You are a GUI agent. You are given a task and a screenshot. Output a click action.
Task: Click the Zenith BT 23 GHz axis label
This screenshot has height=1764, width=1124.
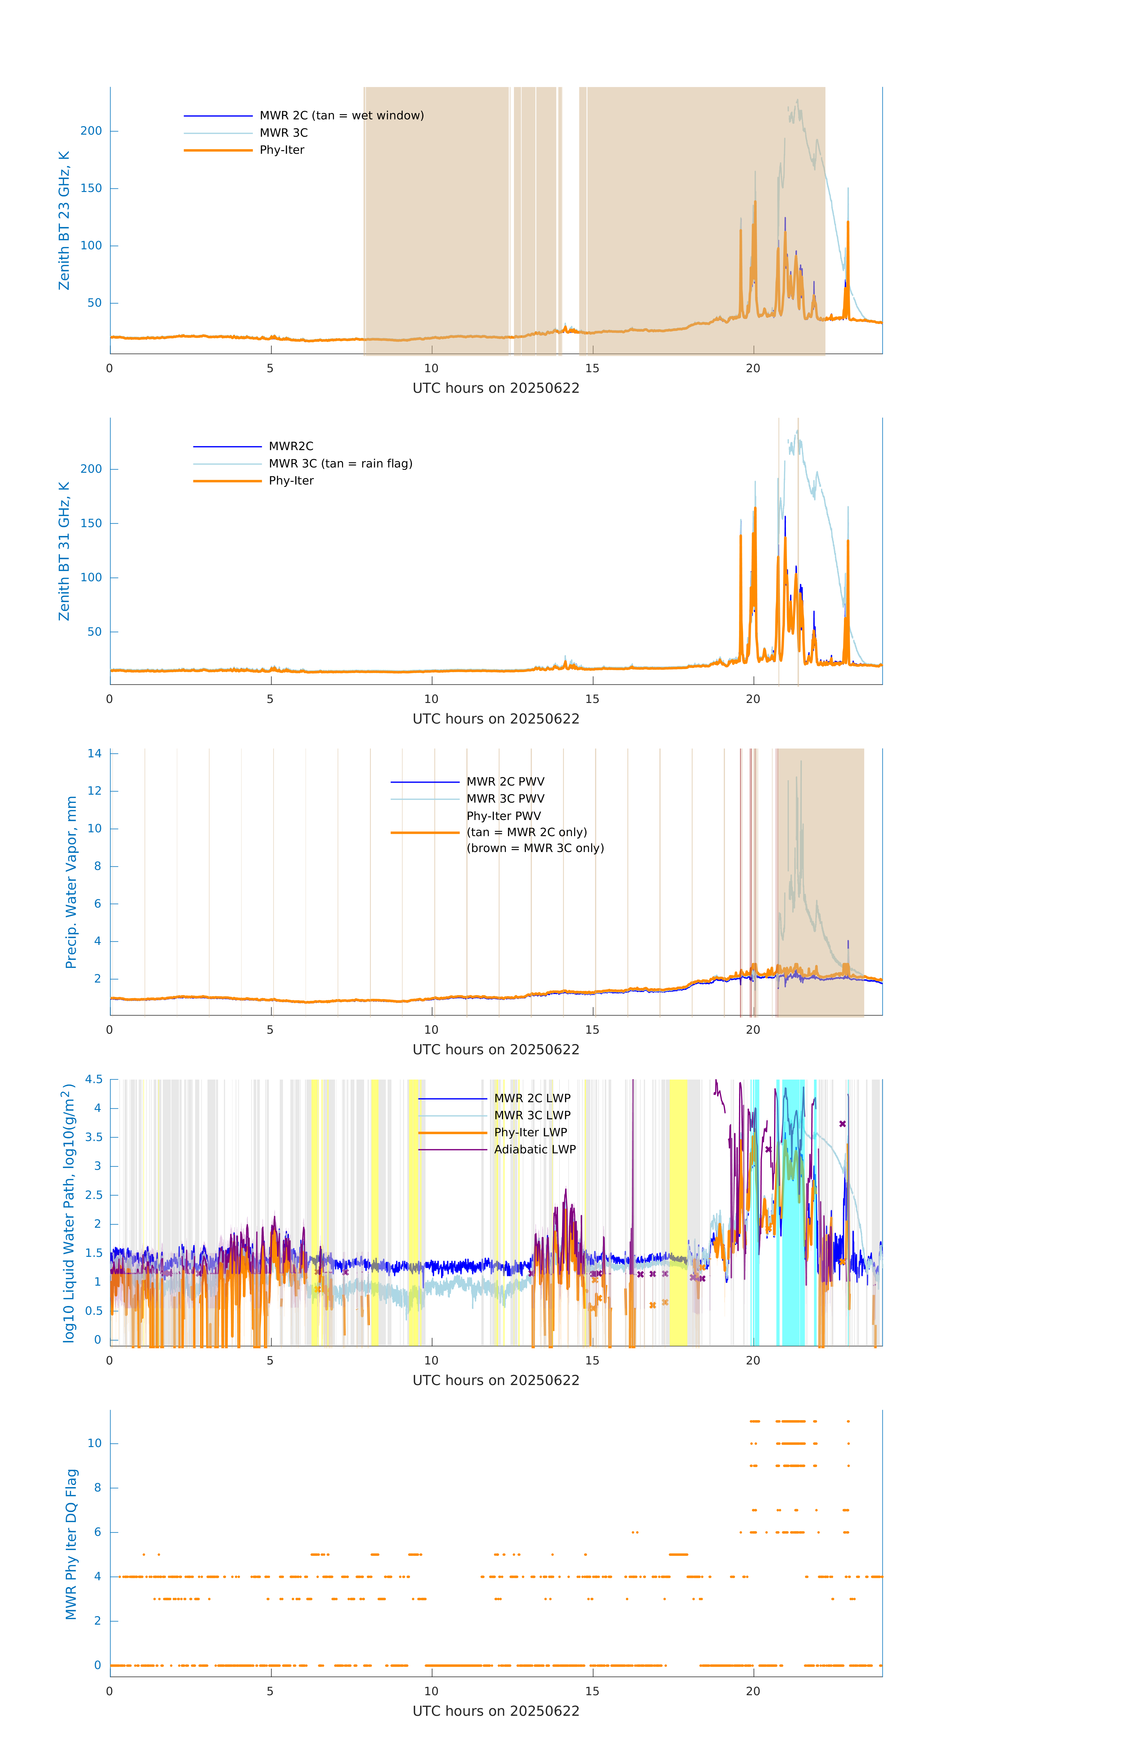coord(64,220)
